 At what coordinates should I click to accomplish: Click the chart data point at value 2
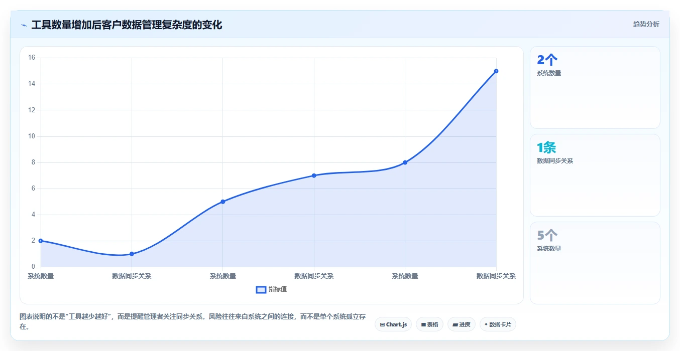point(41,241)
